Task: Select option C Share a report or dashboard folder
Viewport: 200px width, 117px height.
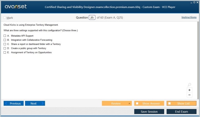Action: pos(5,44)
